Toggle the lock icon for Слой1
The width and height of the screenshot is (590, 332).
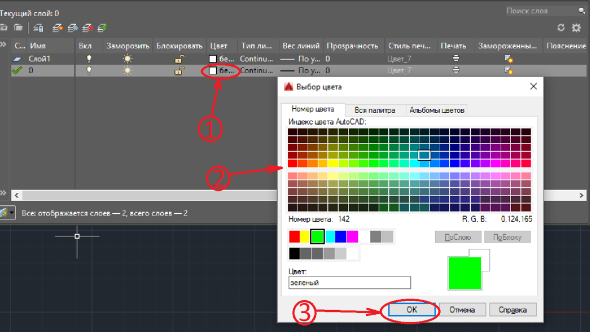180,58
